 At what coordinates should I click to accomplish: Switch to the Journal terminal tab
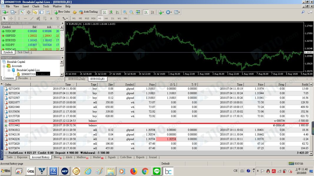152,157
